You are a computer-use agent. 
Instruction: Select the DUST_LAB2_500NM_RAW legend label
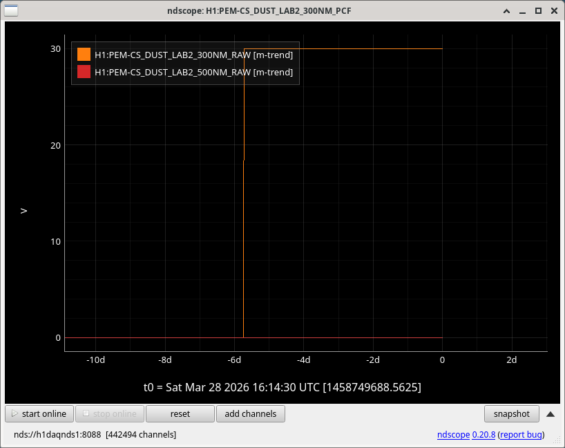coord(193,72)
